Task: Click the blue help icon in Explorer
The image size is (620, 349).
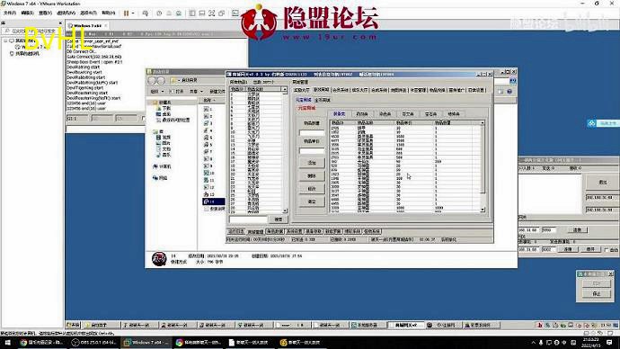Action: 509,92
